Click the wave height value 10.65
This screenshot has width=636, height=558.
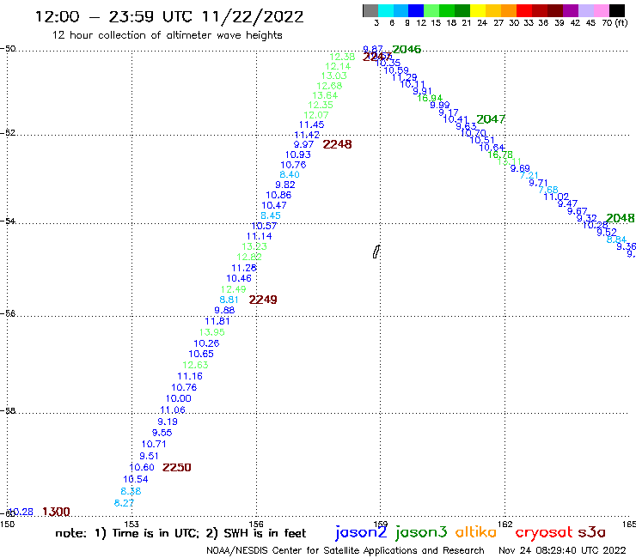coord(201,354)
